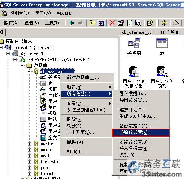Screen dimensions: 184x179
Task: Click the TODAYPIGLOVEFON server icon
Action: pyautogui.click(x=22, y=59)
